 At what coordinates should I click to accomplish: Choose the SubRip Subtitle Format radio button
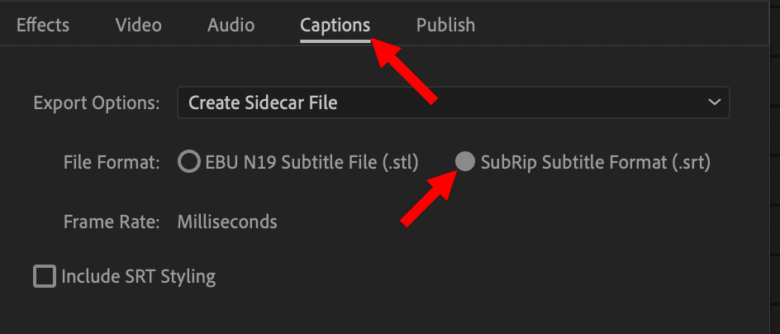(x=465, y=162)
